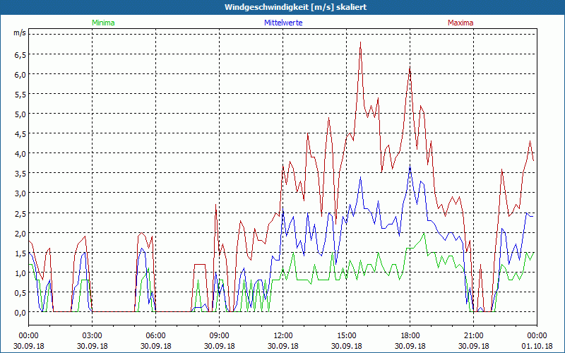Click the 18:00 time axis label
565x353 pixels.
(x=410, y=335)
